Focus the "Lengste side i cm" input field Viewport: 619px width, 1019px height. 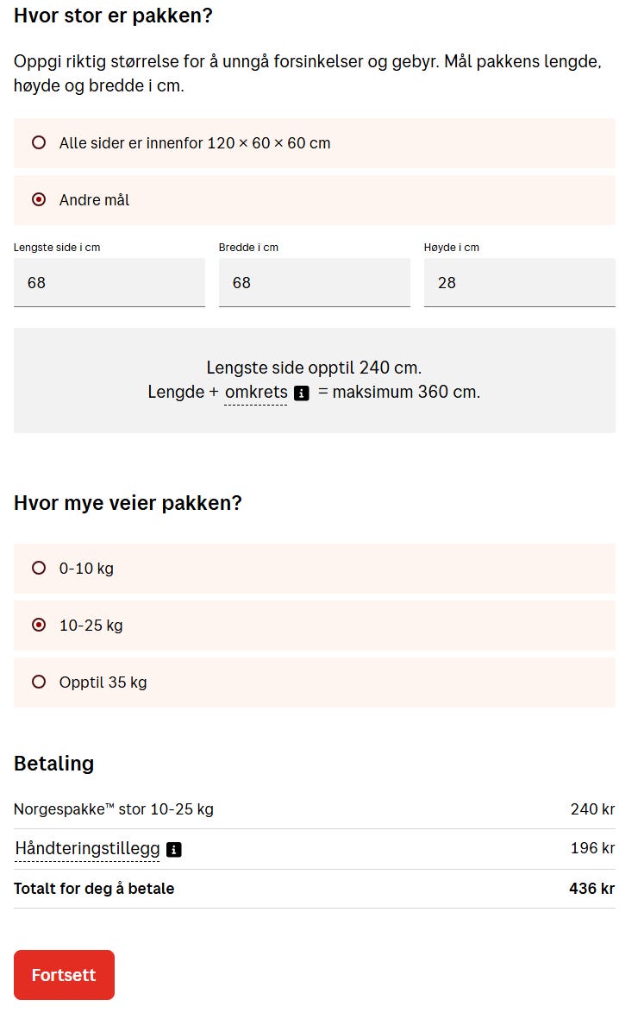[x=109, y=283]
